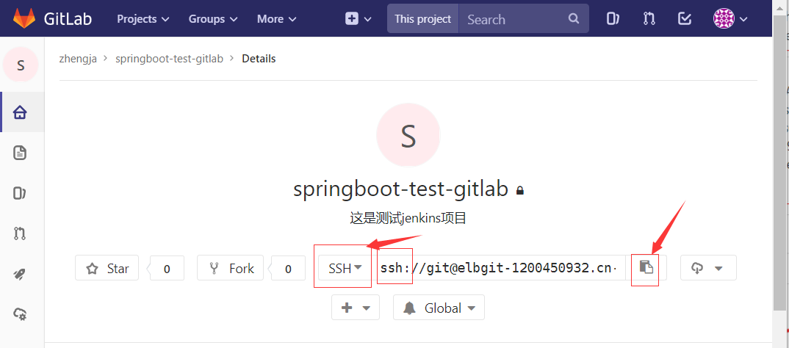Copy clone URL to clipboard
Image resolution: width=789 pixels, height=348 pixels.
tap(646, 267)
